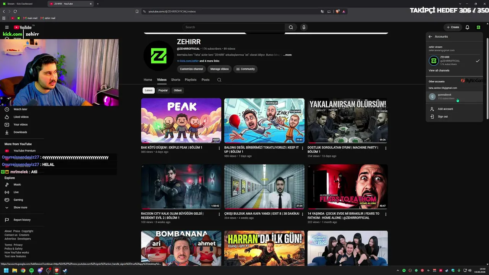
Task: Open File Explorer from the taskbar
Action: point(15,271)
